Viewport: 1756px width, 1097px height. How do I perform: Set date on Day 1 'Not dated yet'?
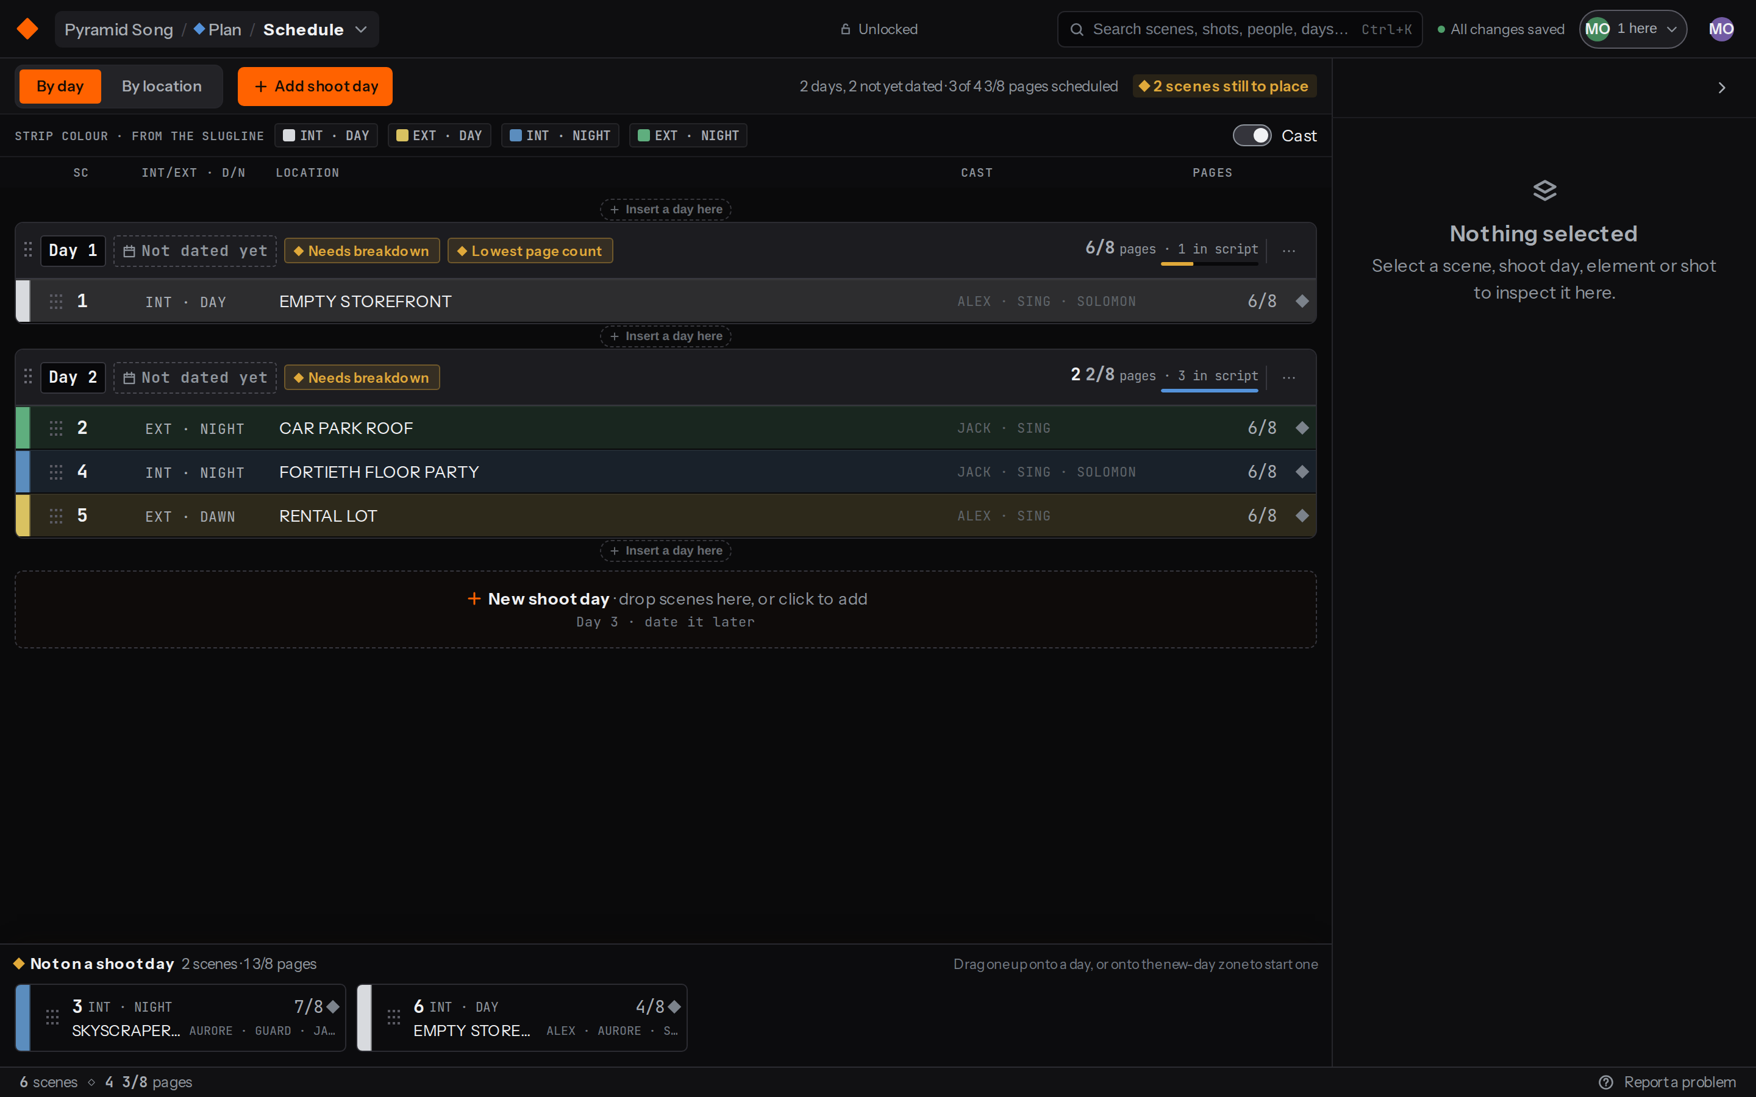pyautogui.click(x=195, y=251)
